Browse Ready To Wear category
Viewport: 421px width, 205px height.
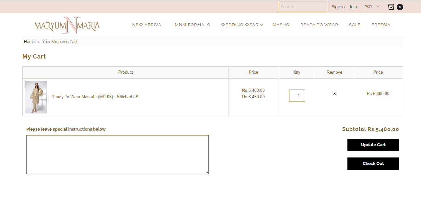[319, 25]
